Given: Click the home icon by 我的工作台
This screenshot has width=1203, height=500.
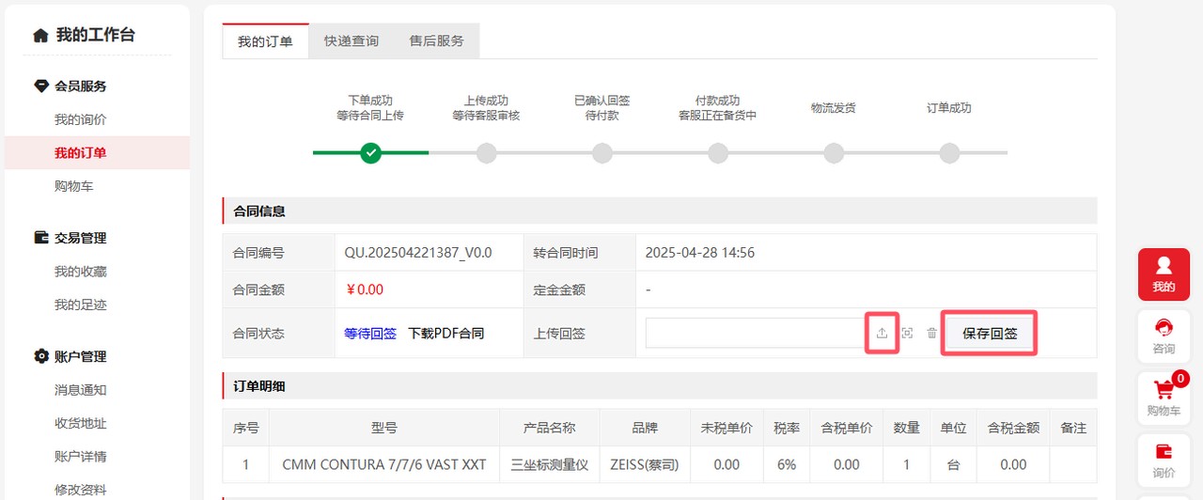Looking at the screenshot, I should 40,36.
